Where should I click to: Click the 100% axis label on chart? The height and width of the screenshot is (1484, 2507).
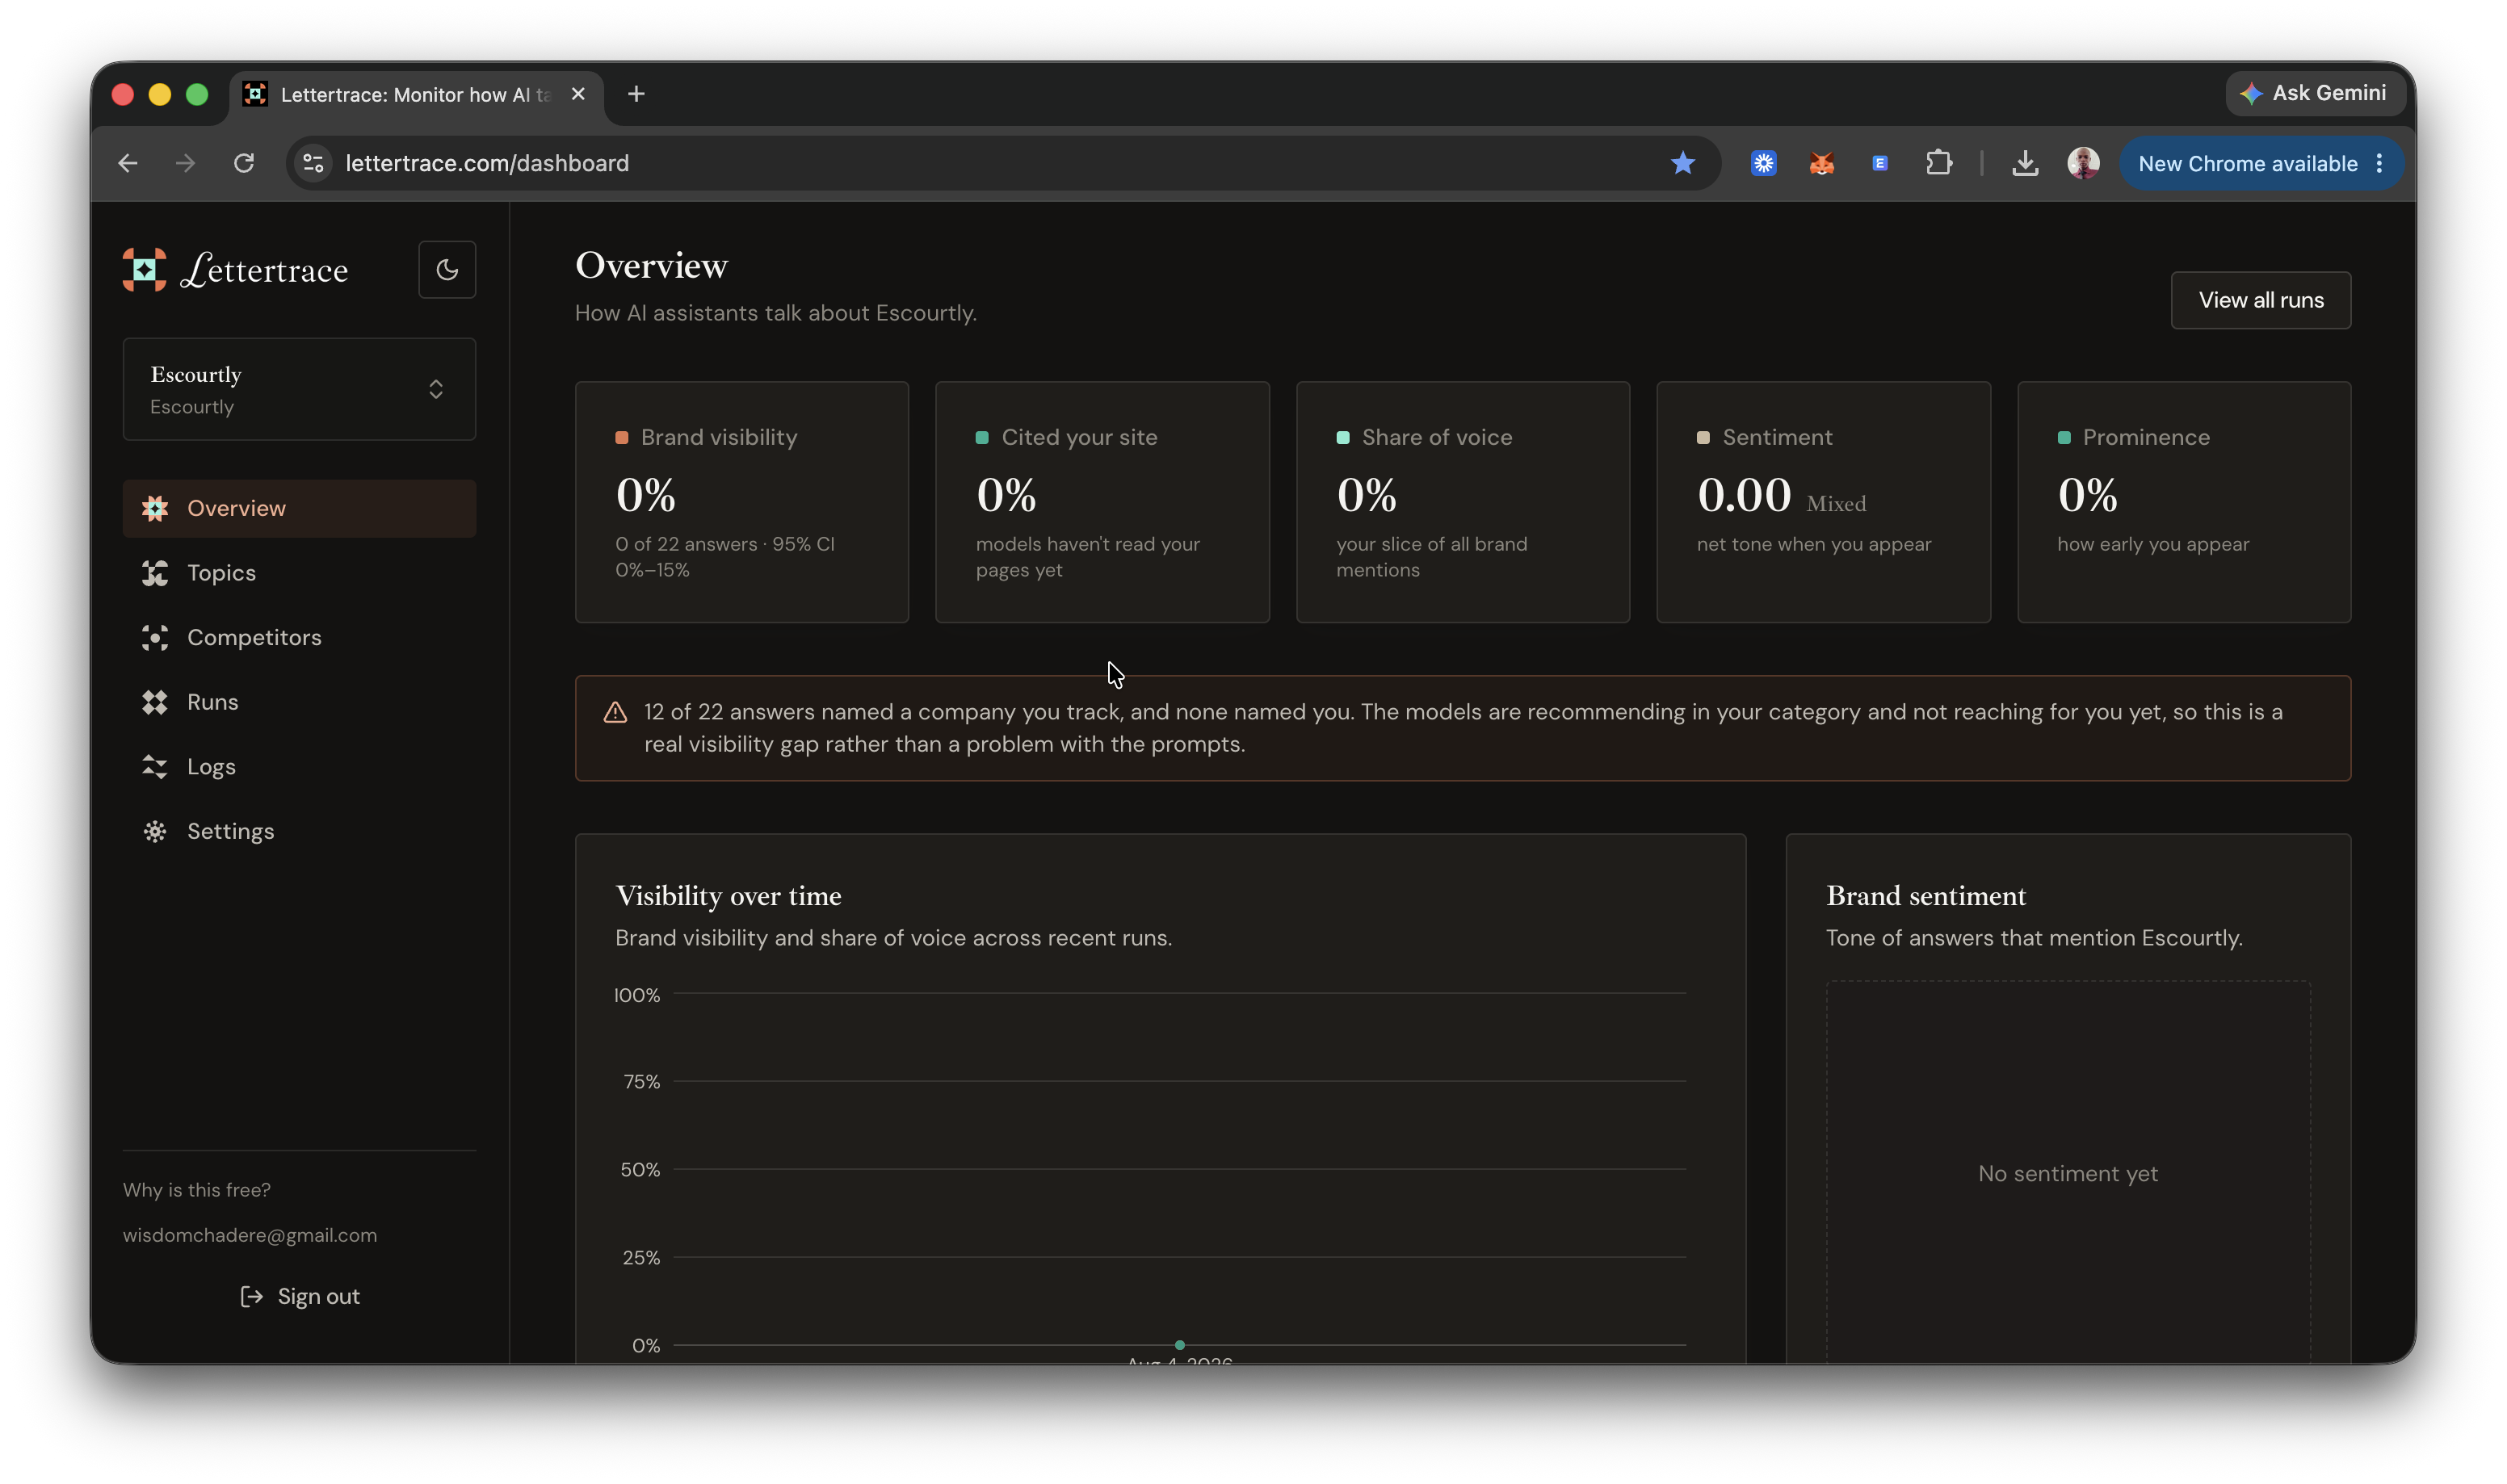pos(637,996)
